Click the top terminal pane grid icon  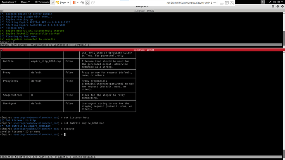[2, 11]
